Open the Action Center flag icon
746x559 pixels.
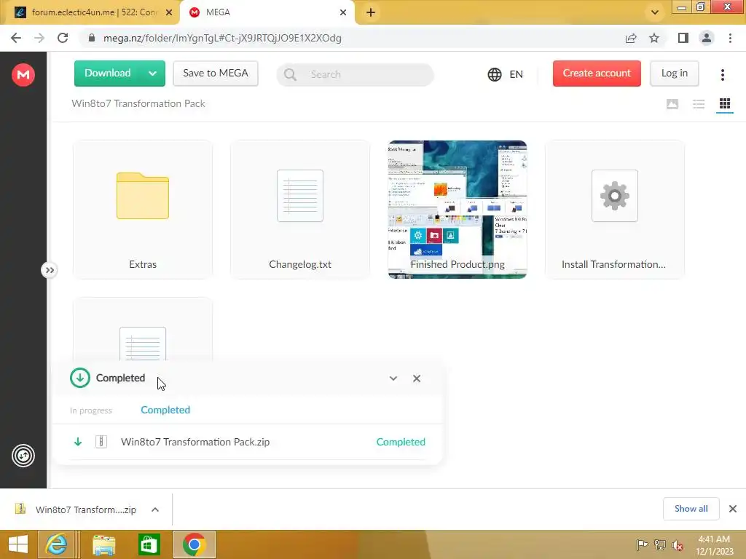(642, 544)
